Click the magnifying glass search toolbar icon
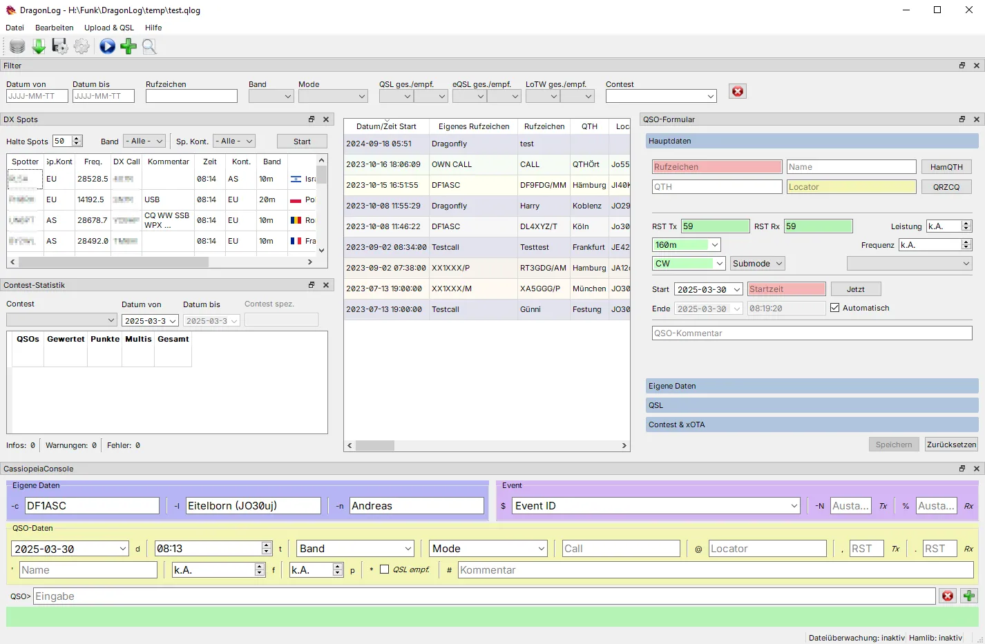Image resolution: width=985 pixels, height=644 pixels. pos(149,46)
